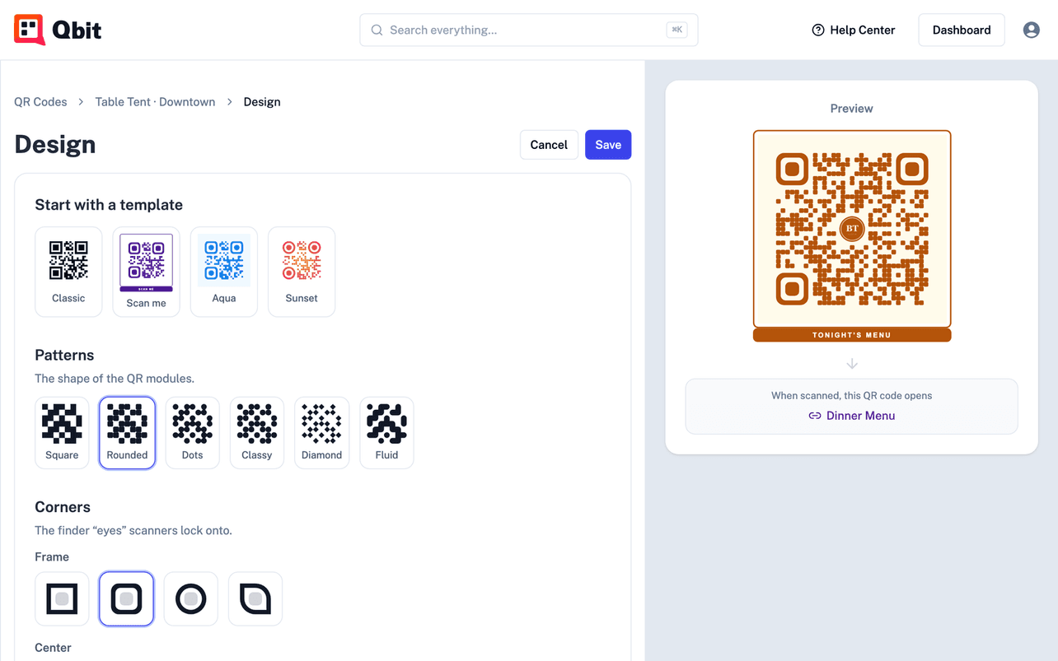Image resolution: width=1058 pixels, height=661 pixels.
Task: Pick the Dots pattern
Action: click(x=192, y=433)
